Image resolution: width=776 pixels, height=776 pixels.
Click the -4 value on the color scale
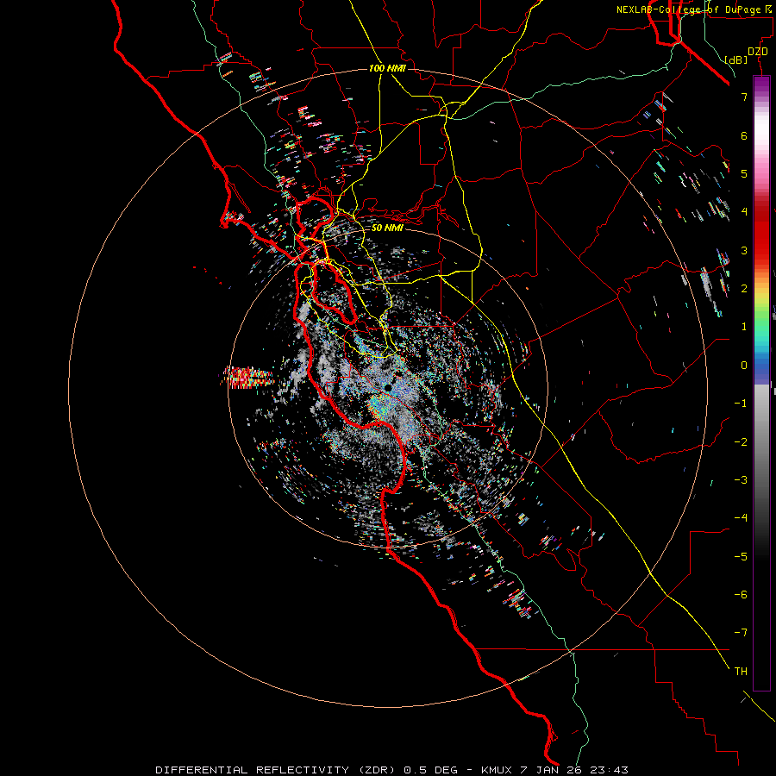point(741,518)
